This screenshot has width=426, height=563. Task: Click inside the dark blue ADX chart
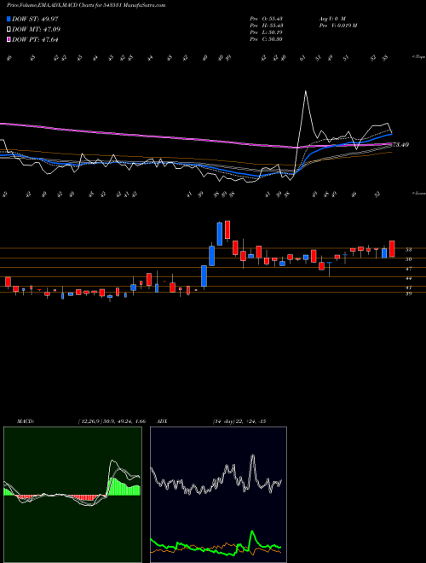pos(218,495)
